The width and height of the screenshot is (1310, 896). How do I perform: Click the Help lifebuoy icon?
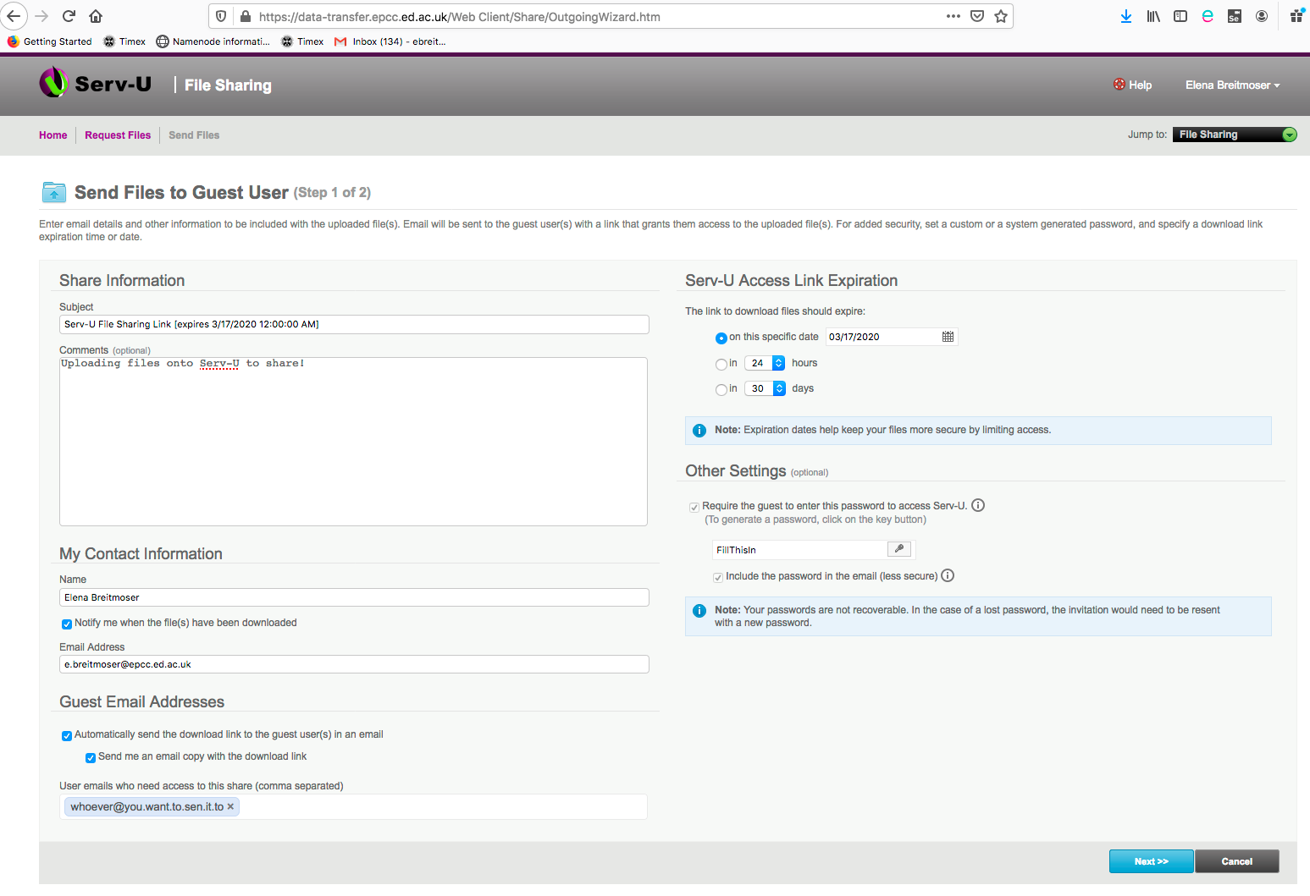point(1119,85)
